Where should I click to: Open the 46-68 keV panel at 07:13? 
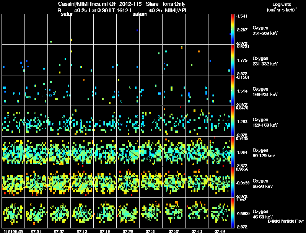point(82,213)
